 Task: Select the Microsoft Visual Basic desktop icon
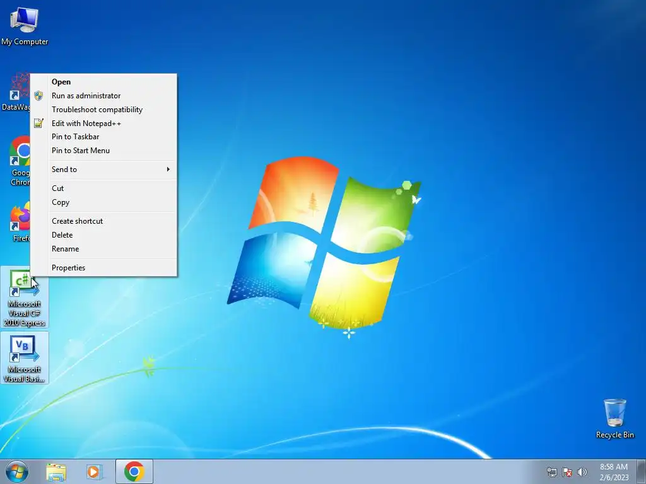tap(25, 358)
